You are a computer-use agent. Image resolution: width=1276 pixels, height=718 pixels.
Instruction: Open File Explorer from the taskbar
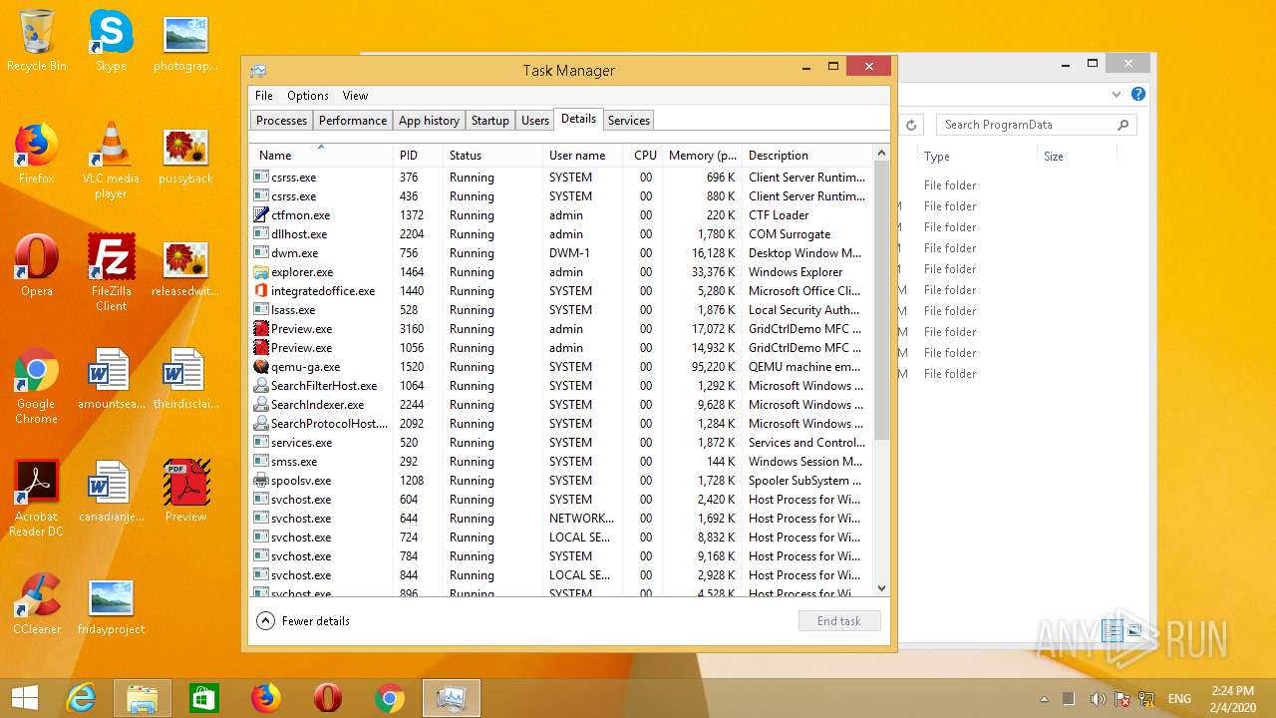(143, 698)
